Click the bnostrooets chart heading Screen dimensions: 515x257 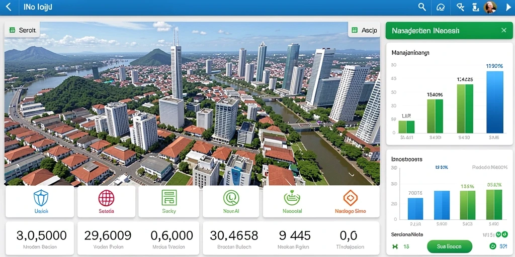407,159
